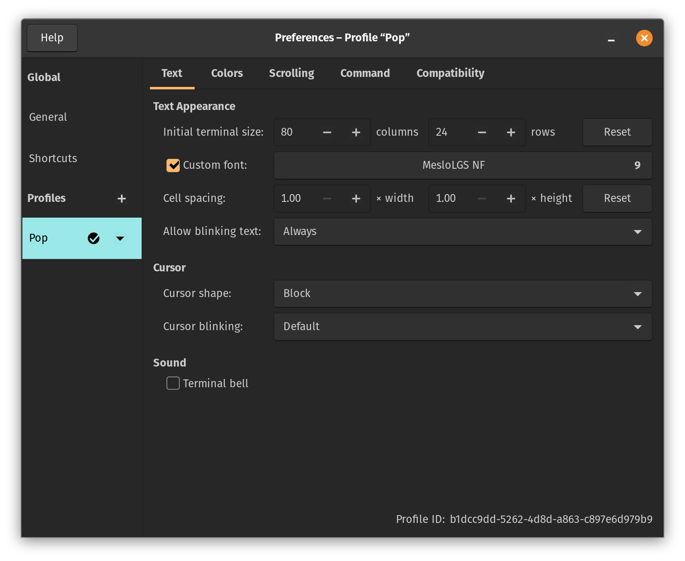685x561 pixels.
Task: Open the Cursor shape dropdown
Action: point(463,294)
